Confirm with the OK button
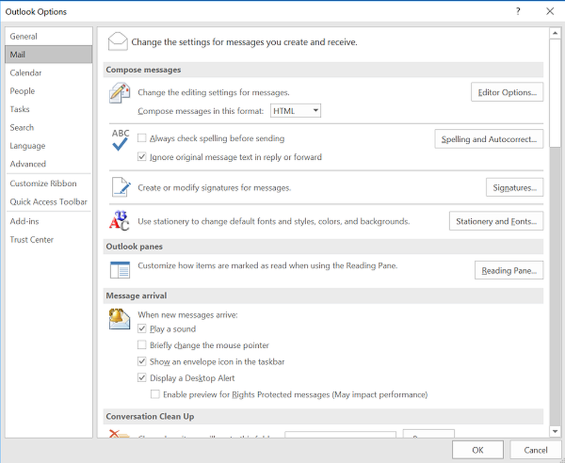The width and height of the screenshot is (565, 463). point(478,450)
